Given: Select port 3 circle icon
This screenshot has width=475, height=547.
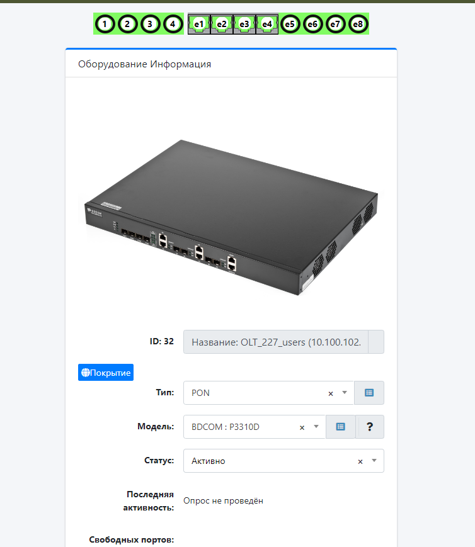Looking at the screenshot, I should 150,24.
